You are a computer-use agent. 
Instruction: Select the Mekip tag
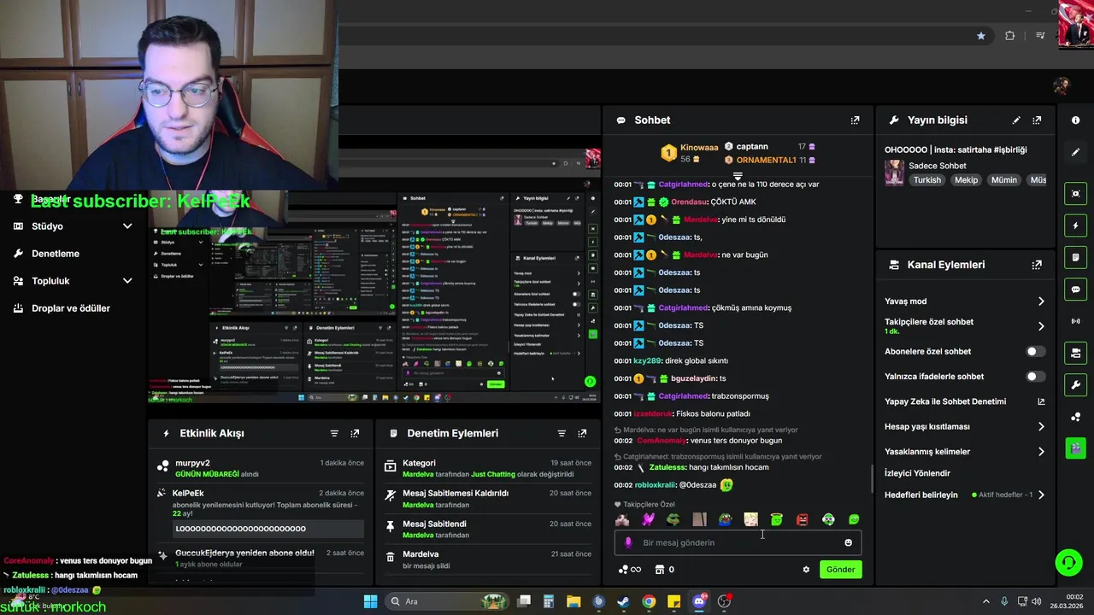coord(966,180)
